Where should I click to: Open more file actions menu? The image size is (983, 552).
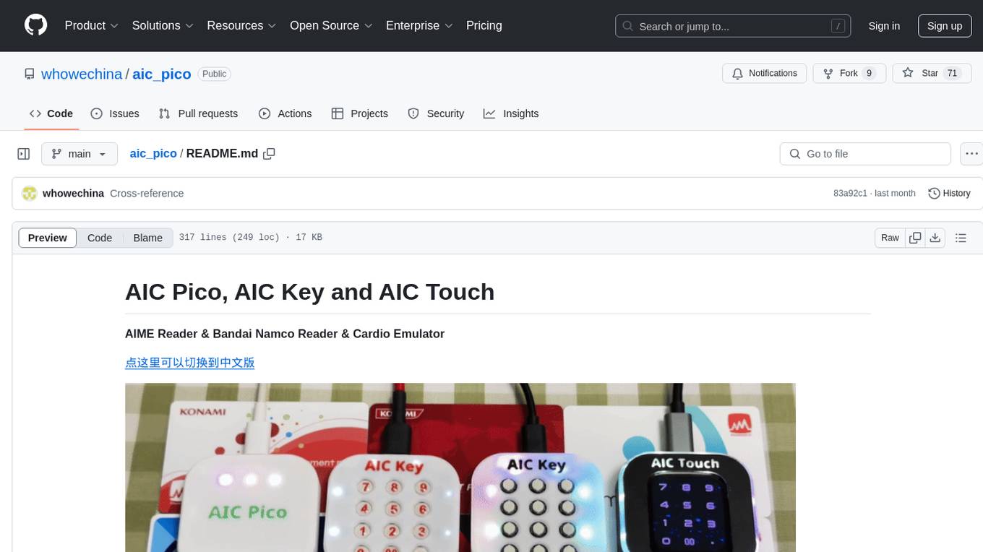click(972, 154)
